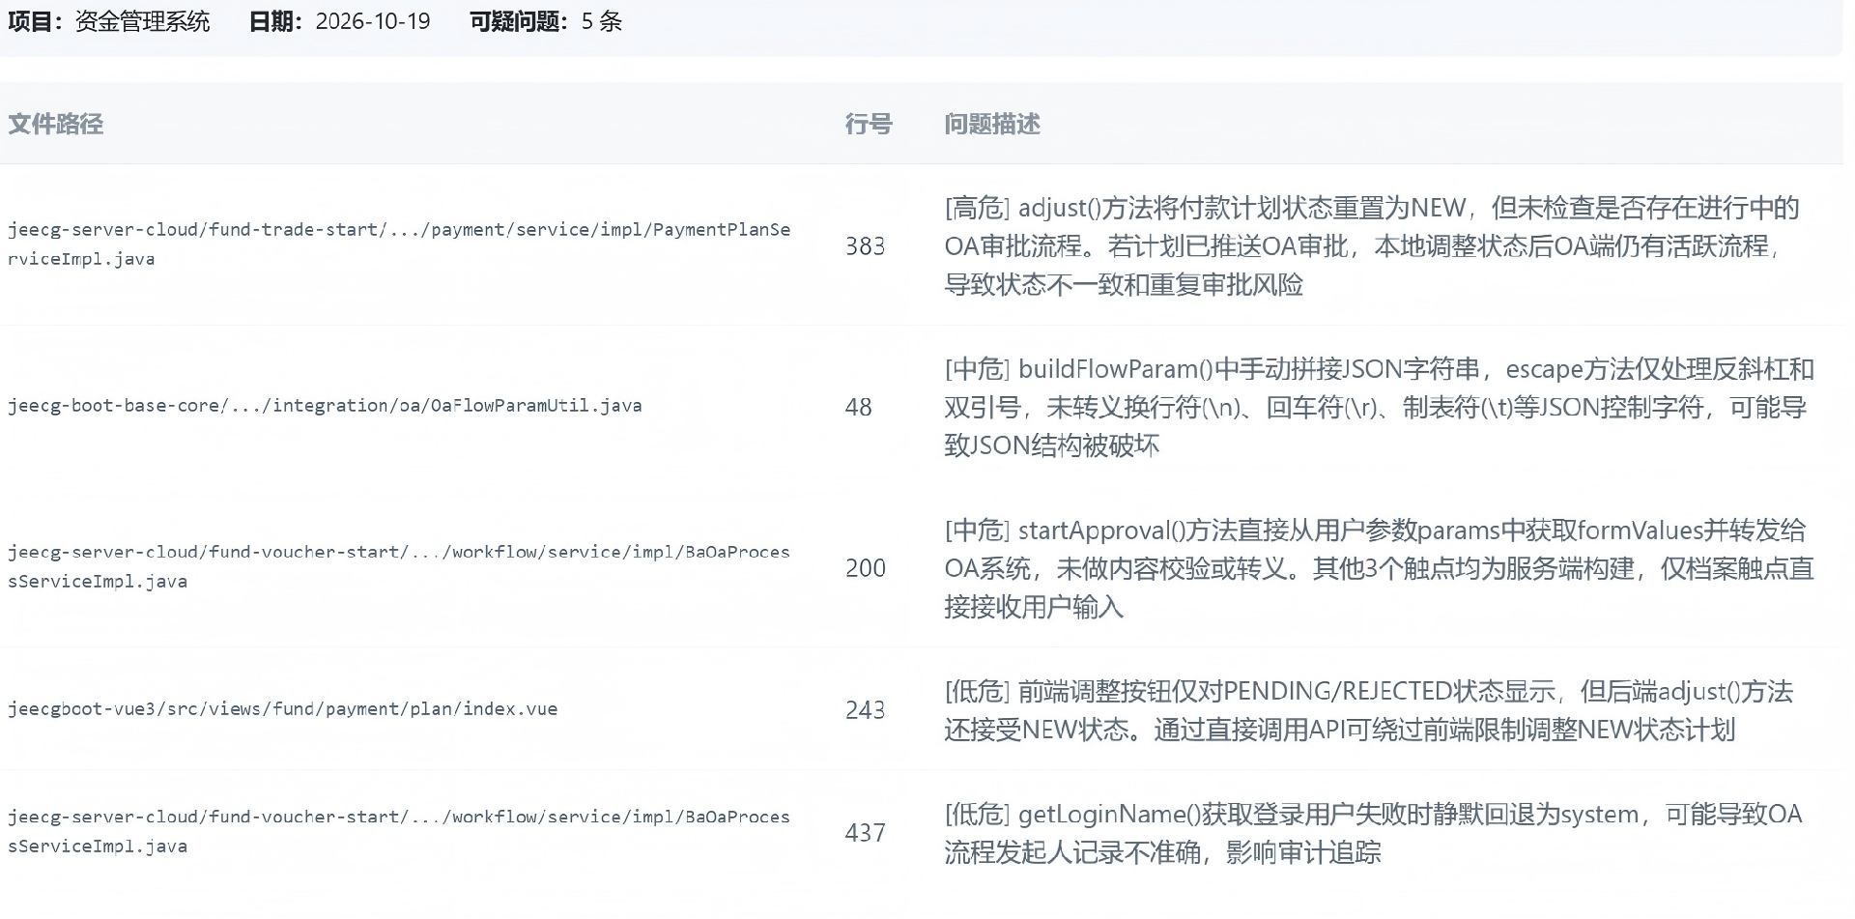This screenshot has height=919, width=1855.
Task: Click the 问题描述 column header
Action: tap(992, 124)
